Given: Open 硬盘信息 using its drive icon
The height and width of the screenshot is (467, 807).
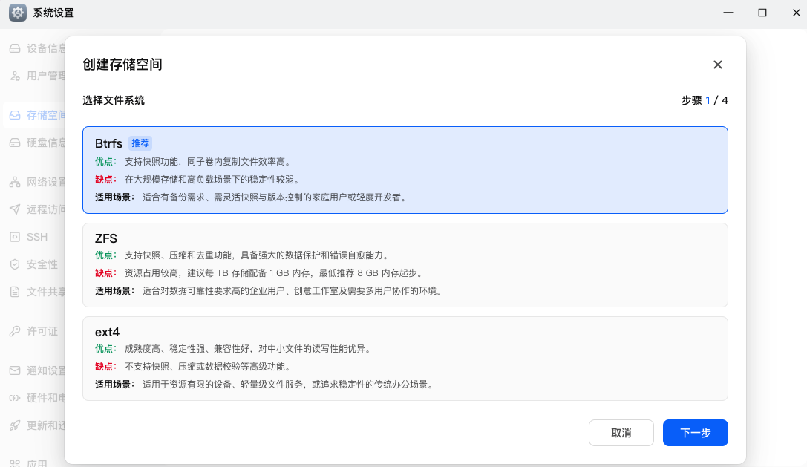Looking at the screenshot, I should 16,143.
